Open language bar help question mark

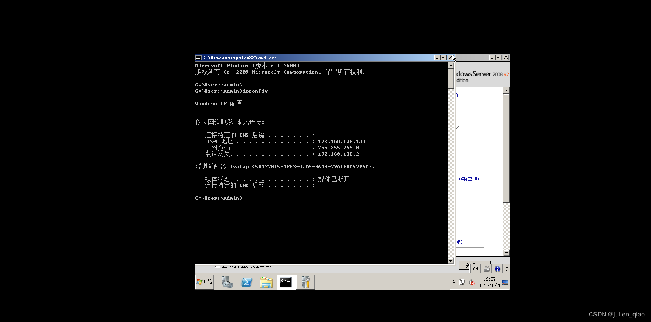498,269
